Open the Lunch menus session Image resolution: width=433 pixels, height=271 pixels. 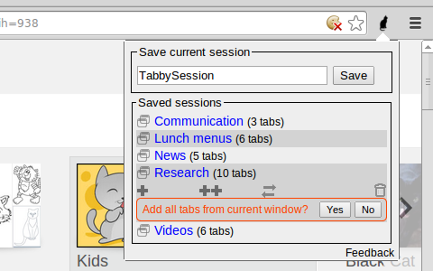coord(193,138)
